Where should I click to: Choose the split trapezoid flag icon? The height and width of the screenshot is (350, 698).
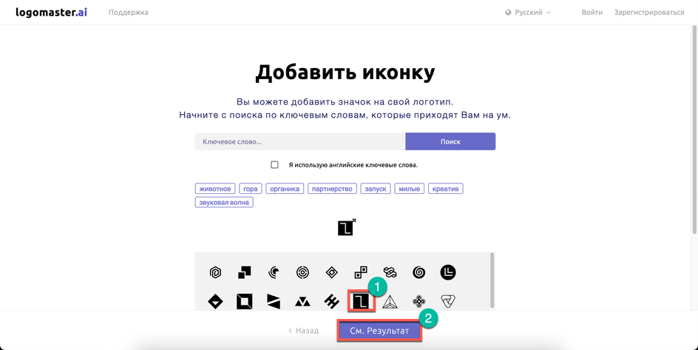click(274, 302)
